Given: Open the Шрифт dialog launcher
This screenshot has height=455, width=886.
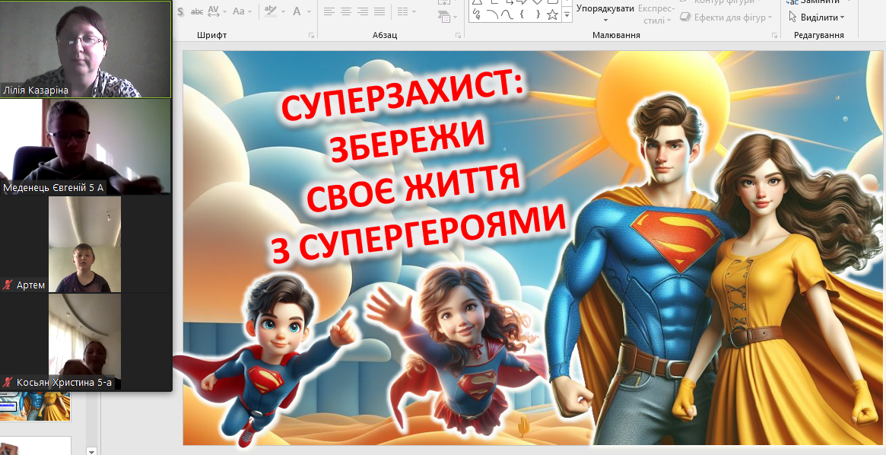Looking at the screenshot, I should 311,36.
